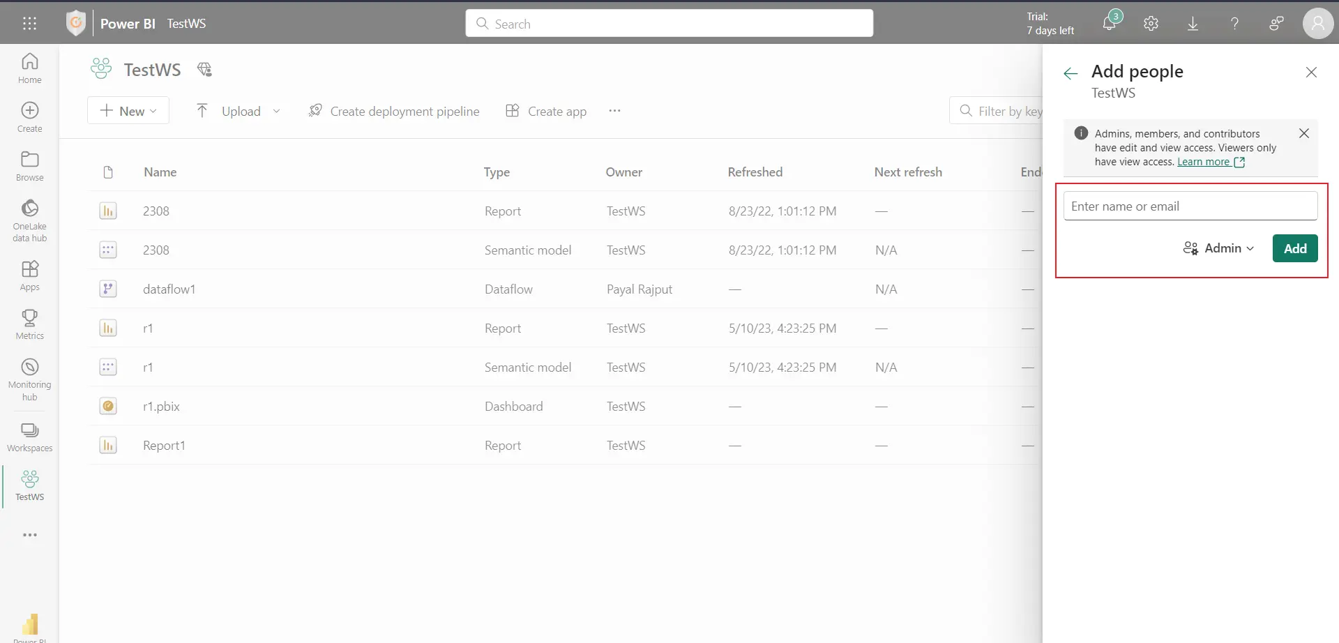Open the r1.pbix dashboard name
1339x643 pixels.
coord(161,406)
